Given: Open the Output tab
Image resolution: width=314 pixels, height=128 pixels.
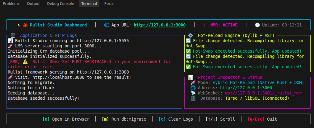Looking at the screenshot, I should (33, 4).
